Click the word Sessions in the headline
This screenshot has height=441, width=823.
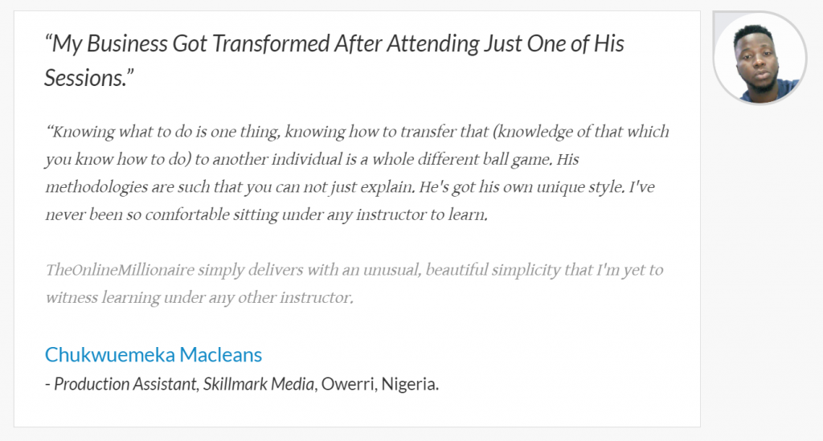pos(85,78)
